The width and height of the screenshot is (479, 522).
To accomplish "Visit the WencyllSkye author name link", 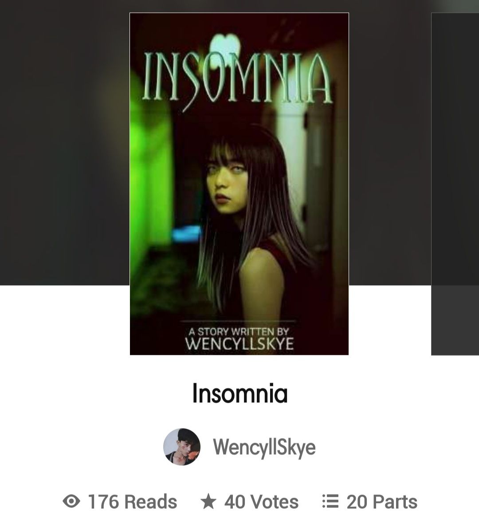I will coord(264,447).
